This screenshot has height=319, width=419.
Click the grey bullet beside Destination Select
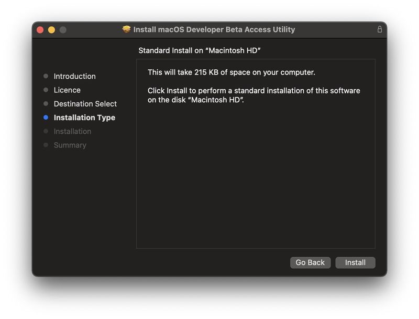(46, 103)
